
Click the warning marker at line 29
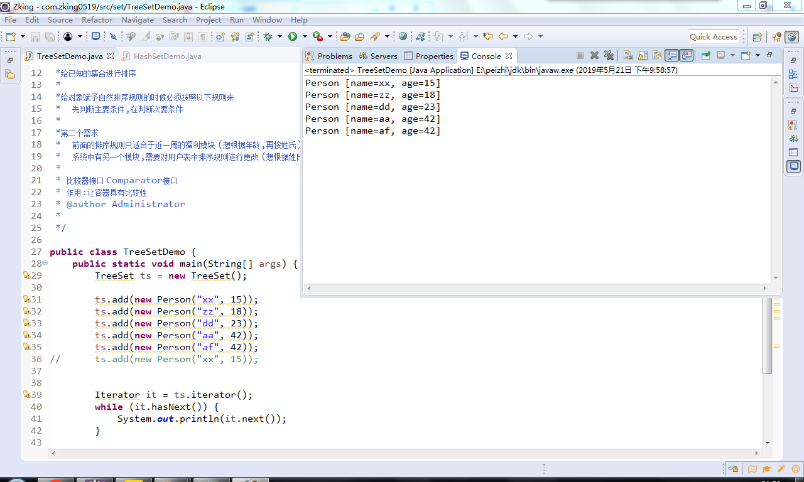click(x=26, y=275)
